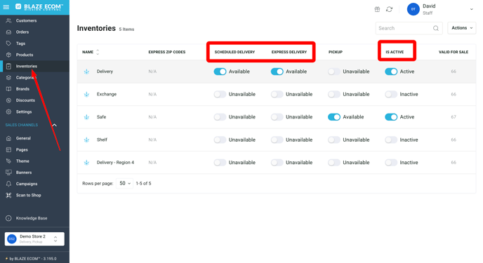Toggle Pickup for Delivery - Region 4
Screen dimensions: 483x263
[x=334, y=163]
